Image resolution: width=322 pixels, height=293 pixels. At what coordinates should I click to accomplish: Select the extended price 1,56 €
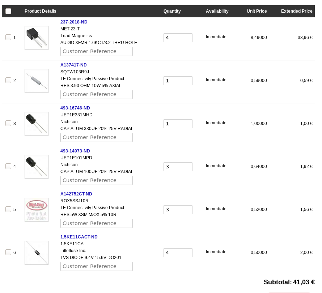(306, 210)
